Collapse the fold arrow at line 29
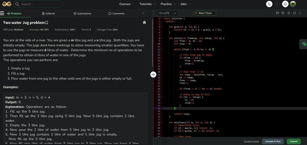 tap(162, 97)
